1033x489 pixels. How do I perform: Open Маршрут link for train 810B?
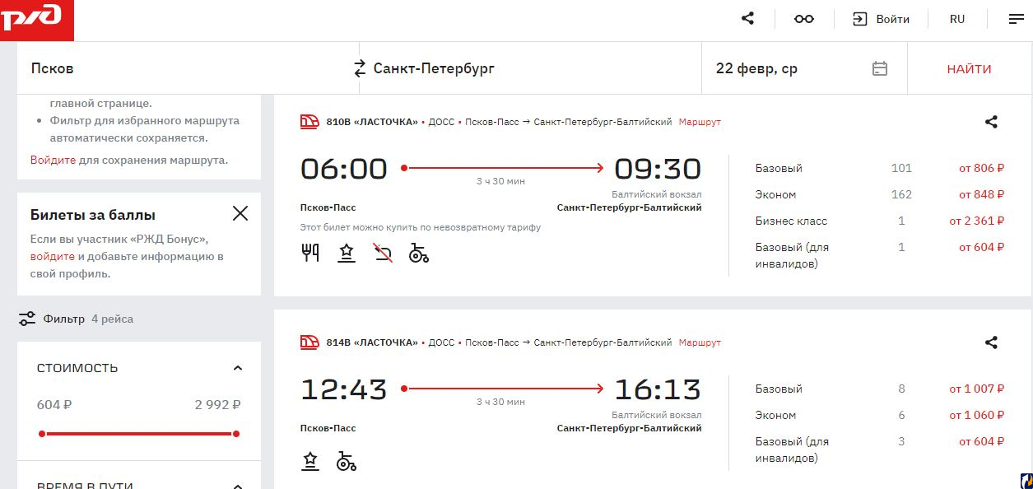pyautogui.click(x=700, y=122)
